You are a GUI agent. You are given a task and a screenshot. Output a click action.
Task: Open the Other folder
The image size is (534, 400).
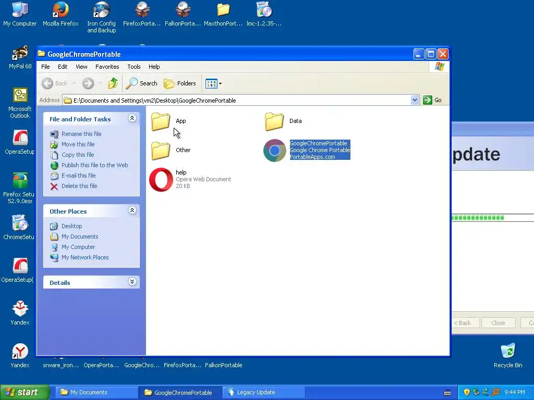click(161, 150)
